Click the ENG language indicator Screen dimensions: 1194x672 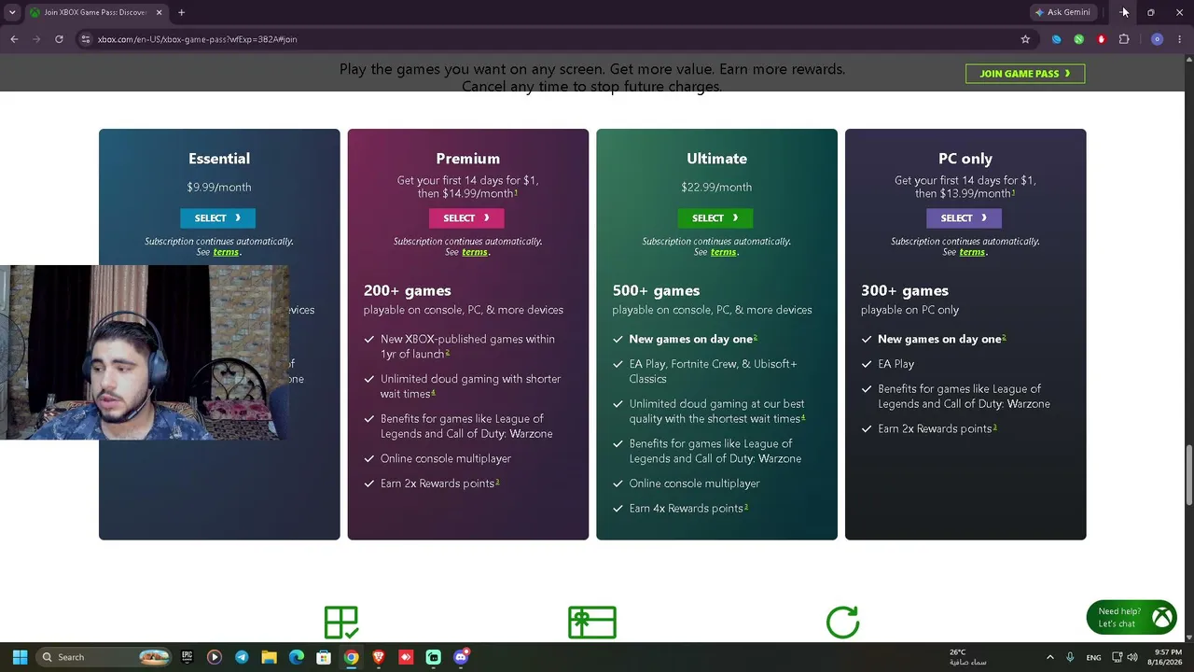pyautogui.click(x=1093, y=657)
